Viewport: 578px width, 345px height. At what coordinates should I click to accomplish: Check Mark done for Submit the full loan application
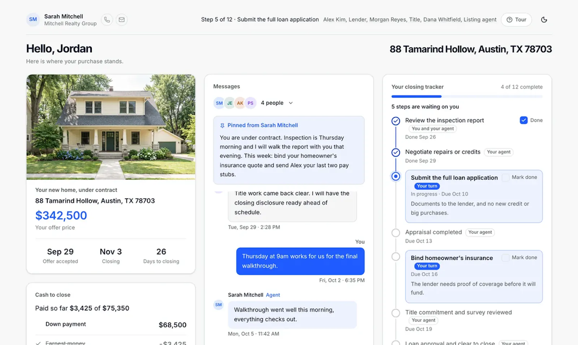point(506,177)
